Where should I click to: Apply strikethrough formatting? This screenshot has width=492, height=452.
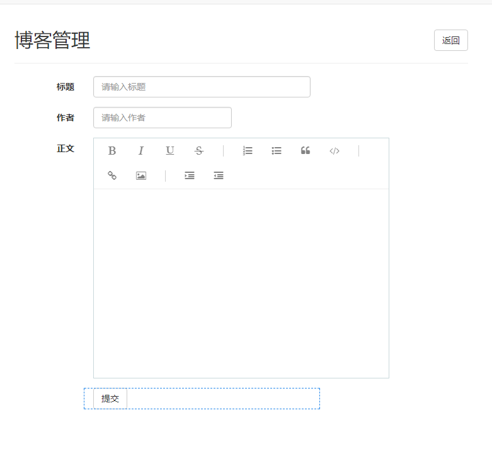(x=198, y=151)
